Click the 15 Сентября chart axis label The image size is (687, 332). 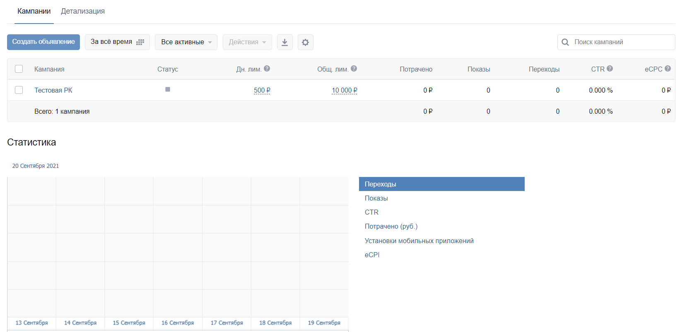point(129,323)
